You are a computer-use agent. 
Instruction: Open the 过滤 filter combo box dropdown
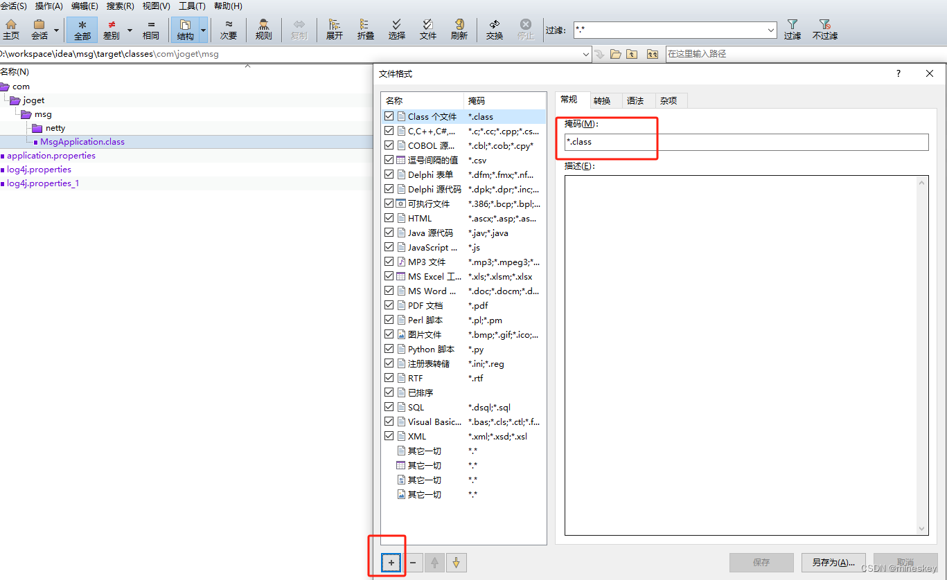tap(771, 30)
